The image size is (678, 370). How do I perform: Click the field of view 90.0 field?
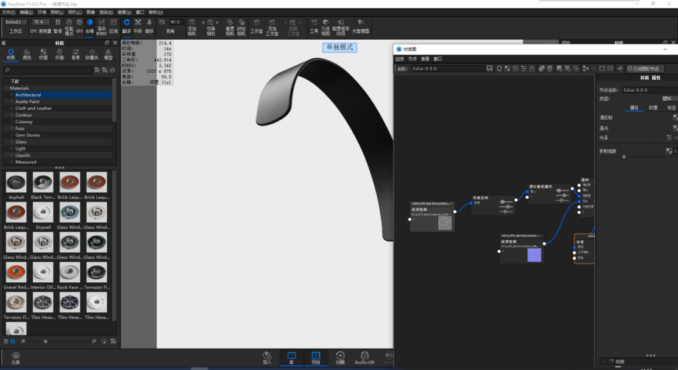(x=176, y=22)
